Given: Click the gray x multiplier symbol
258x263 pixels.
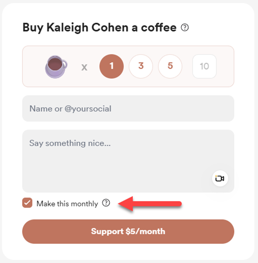Looking at the screenshot, I should pyautogui.click(x=84, y=67).
